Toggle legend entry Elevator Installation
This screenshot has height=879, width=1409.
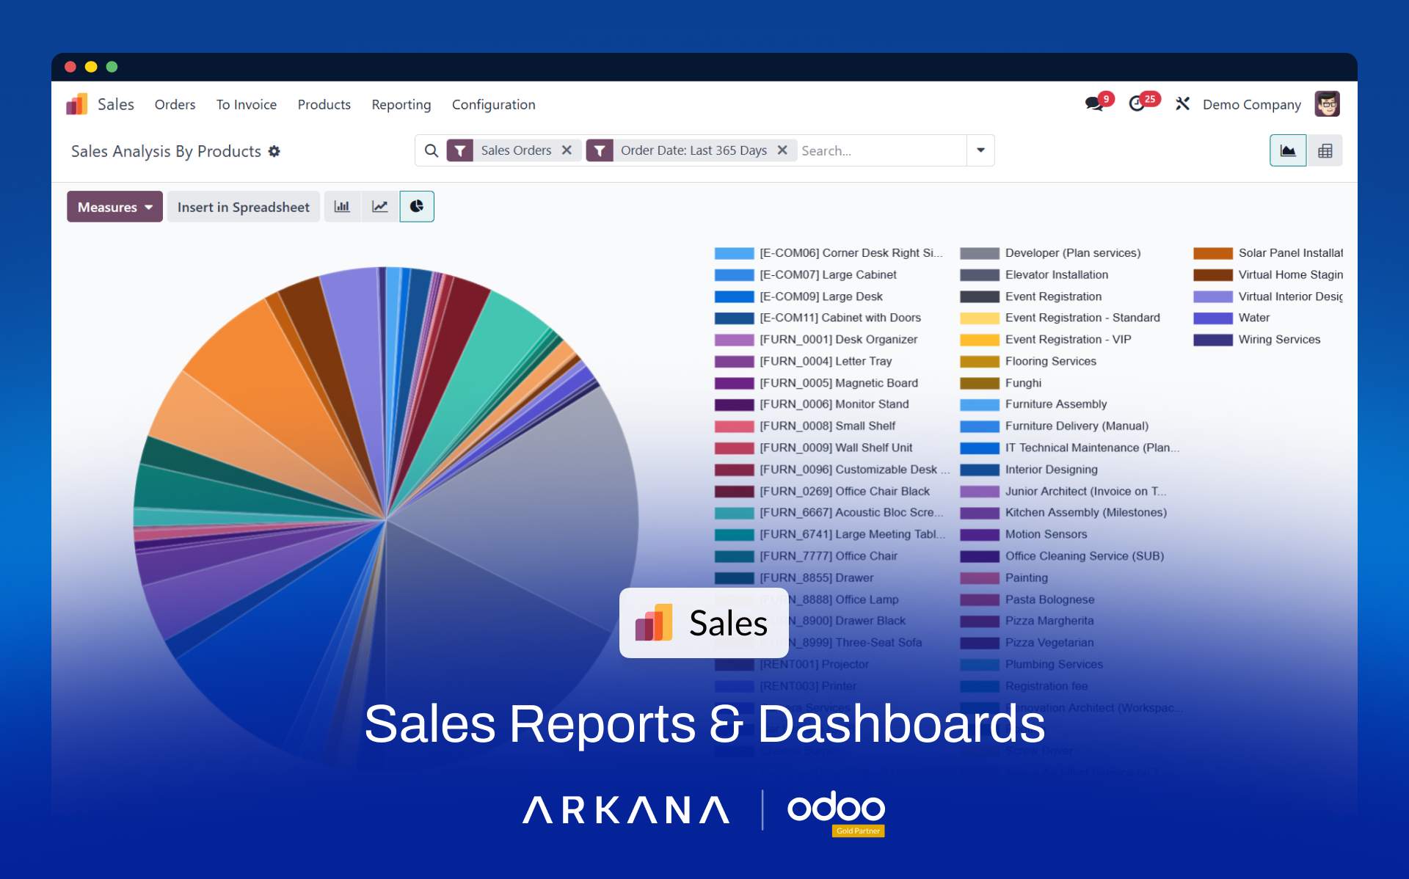tap(1035, 275)
